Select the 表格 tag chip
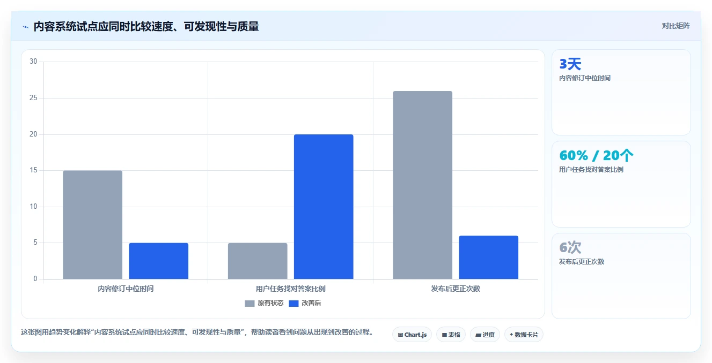712x363 pixels. point(451,335)
